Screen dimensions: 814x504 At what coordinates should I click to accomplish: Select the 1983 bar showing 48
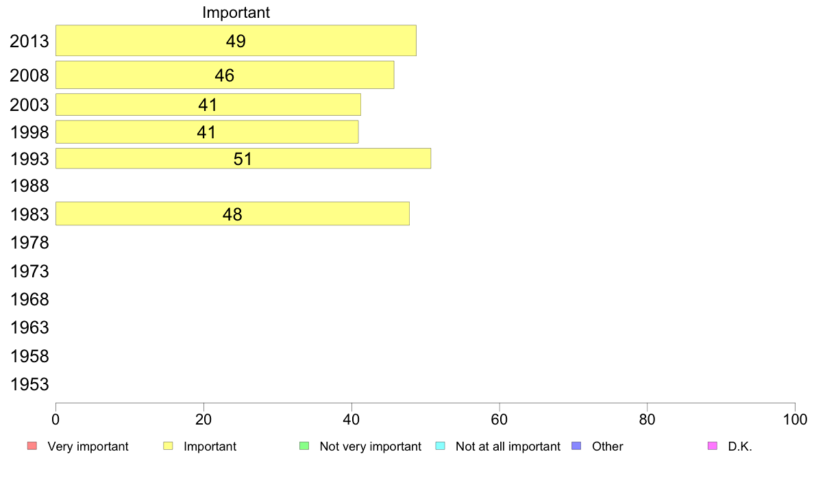click(232, 214)
